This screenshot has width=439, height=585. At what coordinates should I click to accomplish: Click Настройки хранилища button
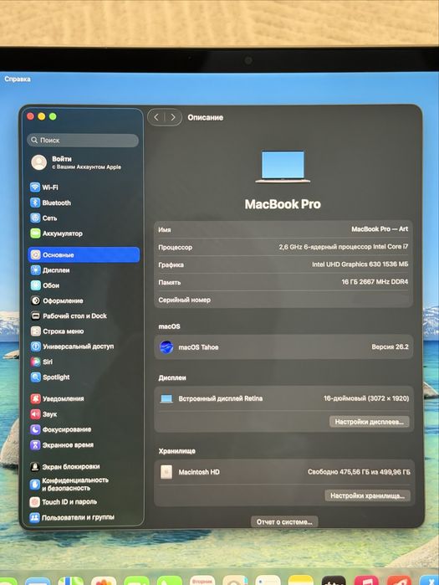point(367,495)
